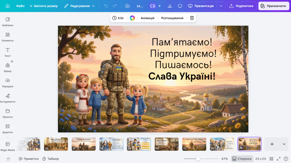
Task: Open Проєкти panel
Action: click(8, 113)
